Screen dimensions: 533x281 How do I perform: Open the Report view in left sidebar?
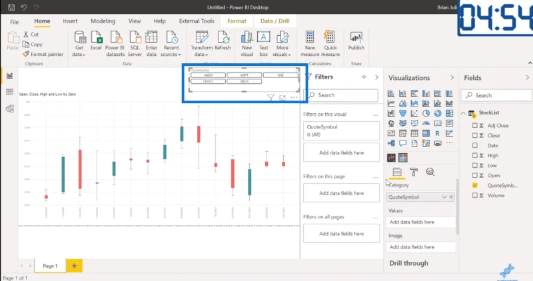pos(9,76)
